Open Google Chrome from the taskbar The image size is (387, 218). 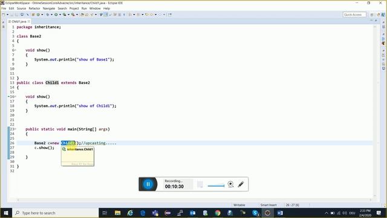coord(218,213)
